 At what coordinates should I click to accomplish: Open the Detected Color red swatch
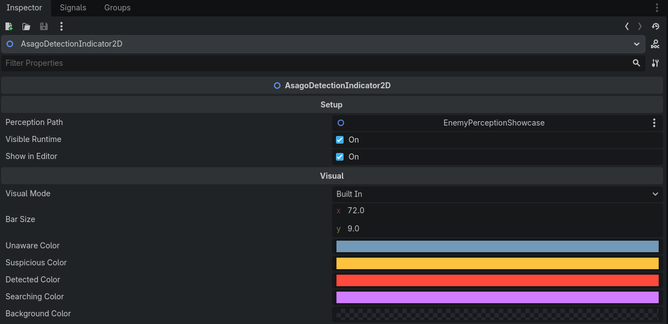497,280
